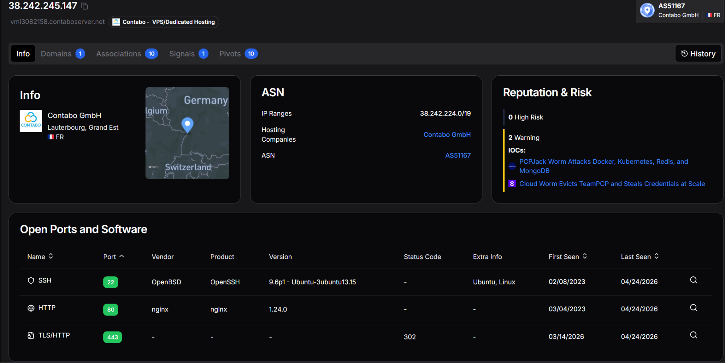Open the History view
Screen dimensions: 725x363
698,54
